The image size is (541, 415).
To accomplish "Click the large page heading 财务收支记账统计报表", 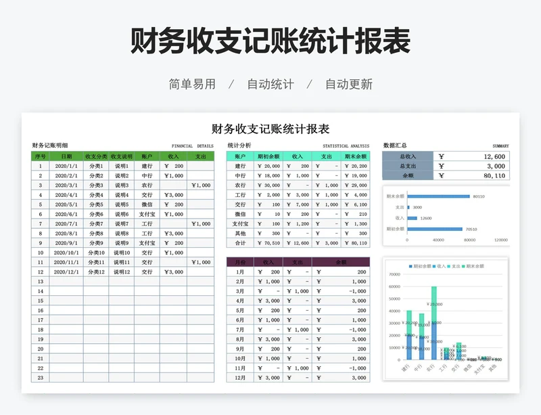I will pyautogui.click(x=270, y=41).
